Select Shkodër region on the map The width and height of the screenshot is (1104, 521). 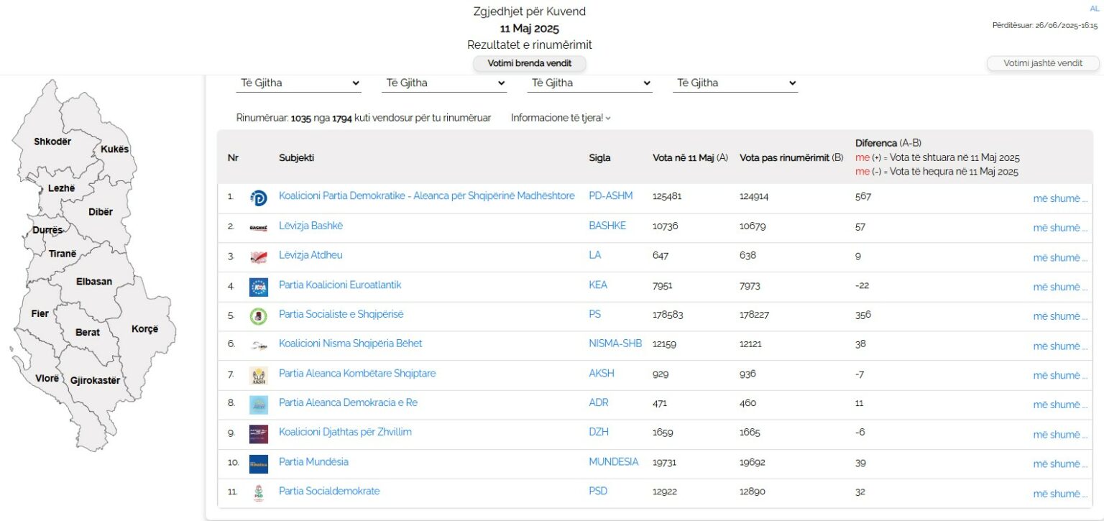52,142
